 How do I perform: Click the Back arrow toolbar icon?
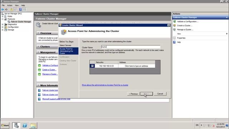(x=3, y=10)
